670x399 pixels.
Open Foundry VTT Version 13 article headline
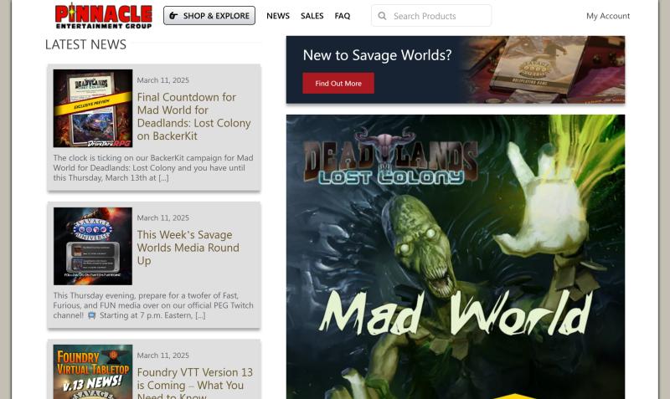point(195,384)
